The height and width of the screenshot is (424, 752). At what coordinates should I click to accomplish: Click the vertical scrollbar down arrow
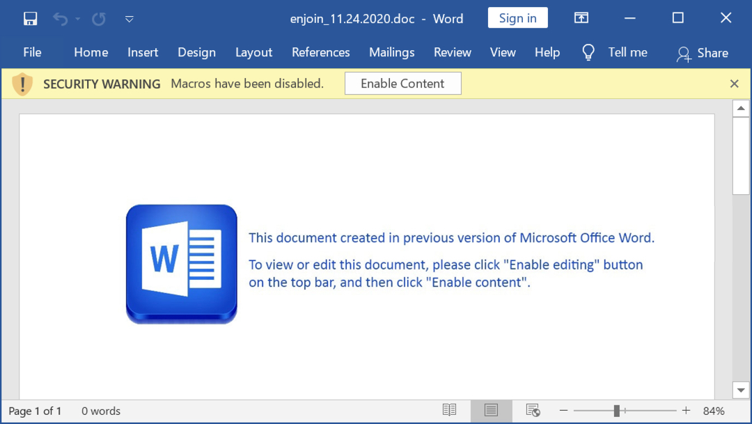point(741,390)
